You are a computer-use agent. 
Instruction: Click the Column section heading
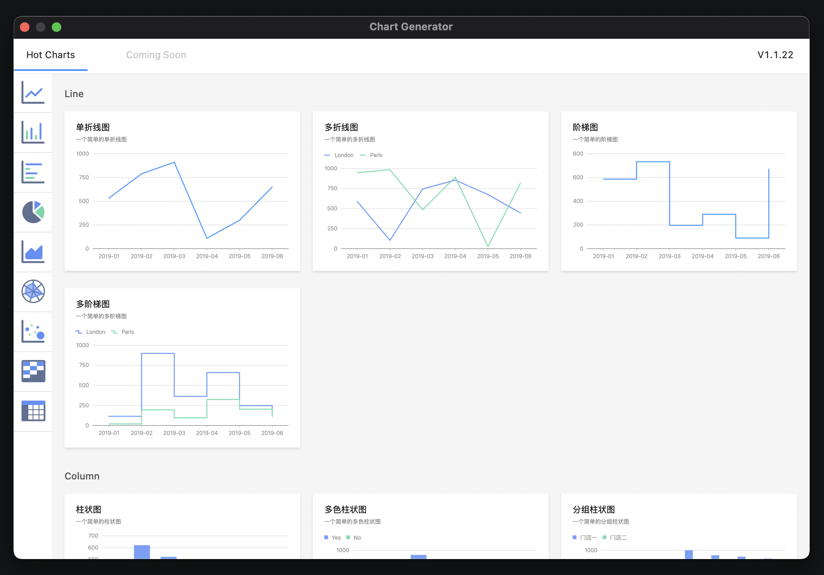coord(82,476)
